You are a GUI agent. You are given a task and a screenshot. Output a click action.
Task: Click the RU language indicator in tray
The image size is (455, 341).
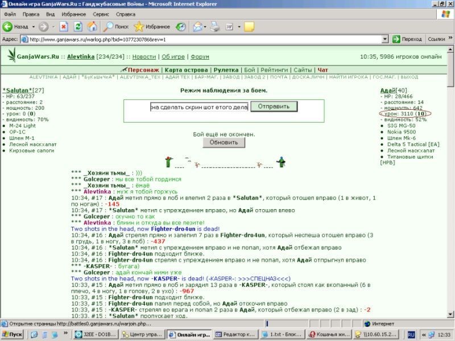[x=411, y=335]
